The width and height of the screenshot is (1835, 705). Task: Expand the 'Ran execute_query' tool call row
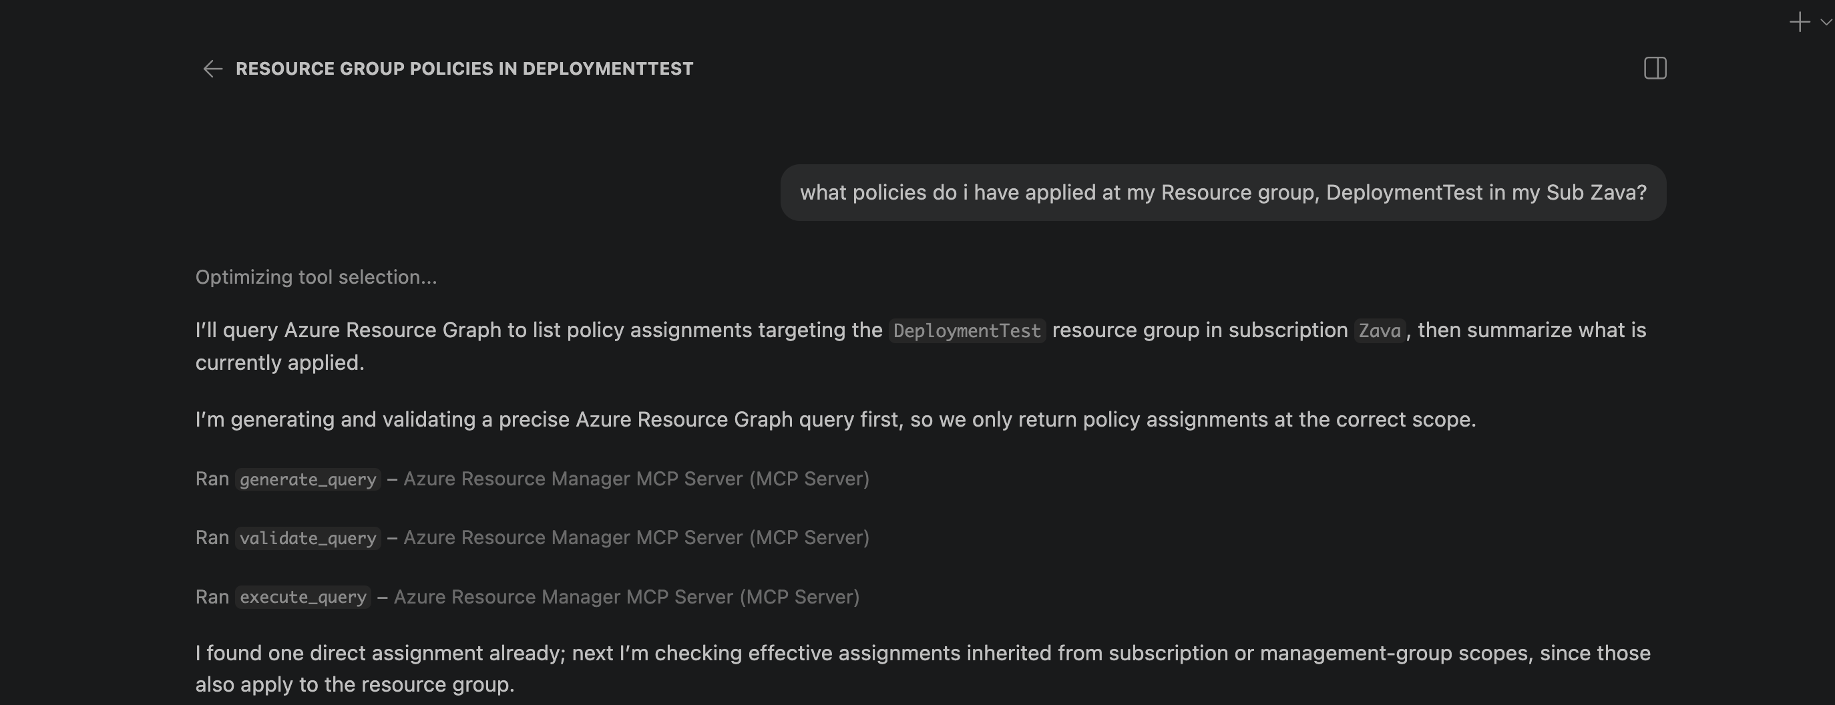click(x=527, y=597)
